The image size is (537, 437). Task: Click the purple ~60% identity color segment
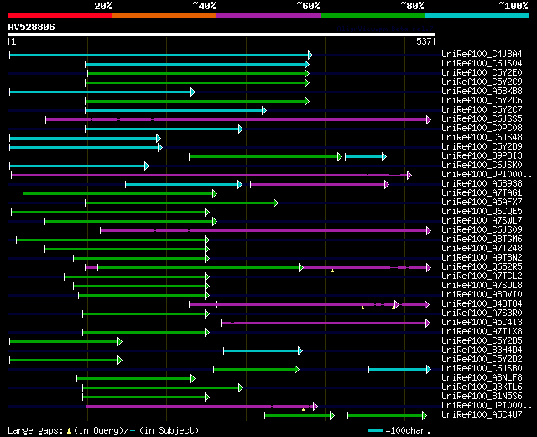(268, 15)
